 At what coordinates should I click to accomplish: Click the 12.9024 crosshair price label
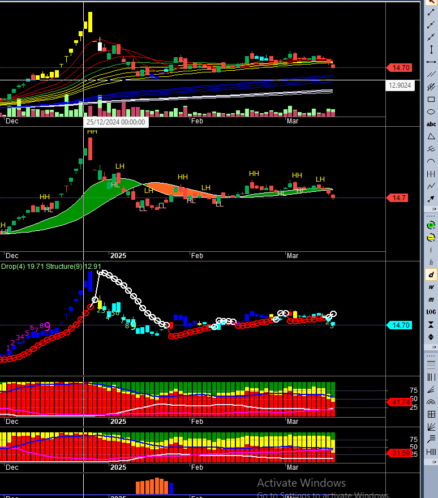(x=400, y=85)
